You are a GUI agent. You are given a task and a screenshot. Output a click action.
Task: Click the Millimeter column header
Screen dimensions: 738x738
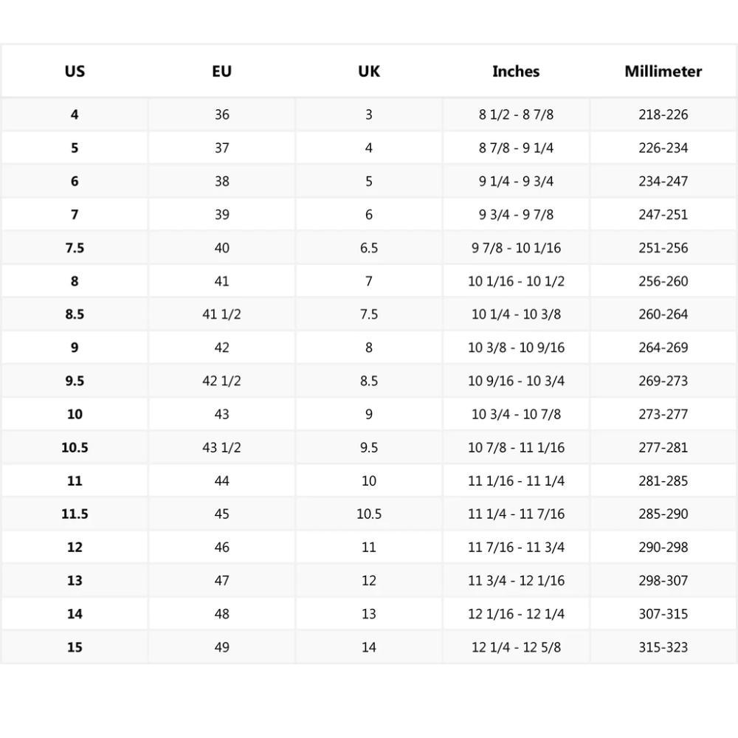click(x=663, y=72)
